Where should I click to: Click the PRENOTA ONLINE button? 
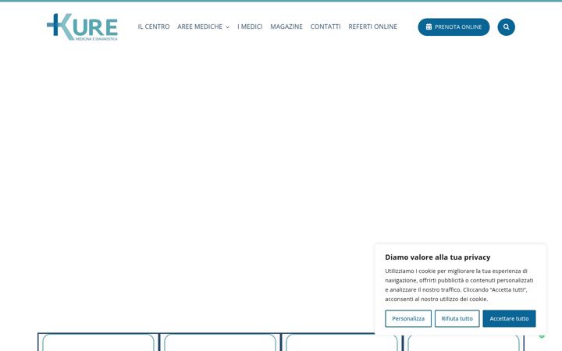click(x=454, y=27)
